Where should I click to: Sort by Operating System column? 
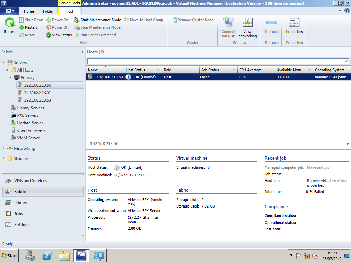click(x=332, y=70)
